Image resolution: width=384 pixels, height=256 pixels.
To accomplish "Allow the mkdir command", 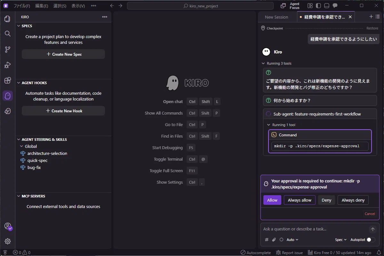I will pos(272,200).
